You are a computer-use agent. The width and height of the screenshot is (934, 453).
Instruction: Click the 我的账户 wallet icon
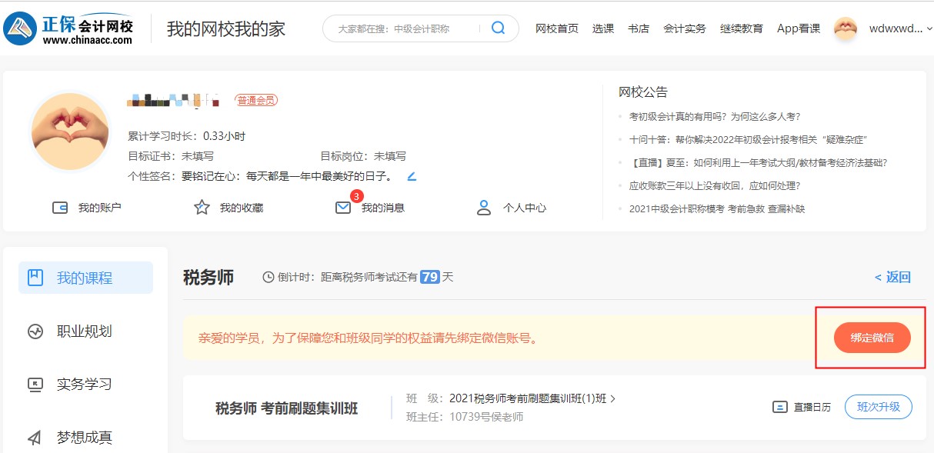tap(60, 208)
